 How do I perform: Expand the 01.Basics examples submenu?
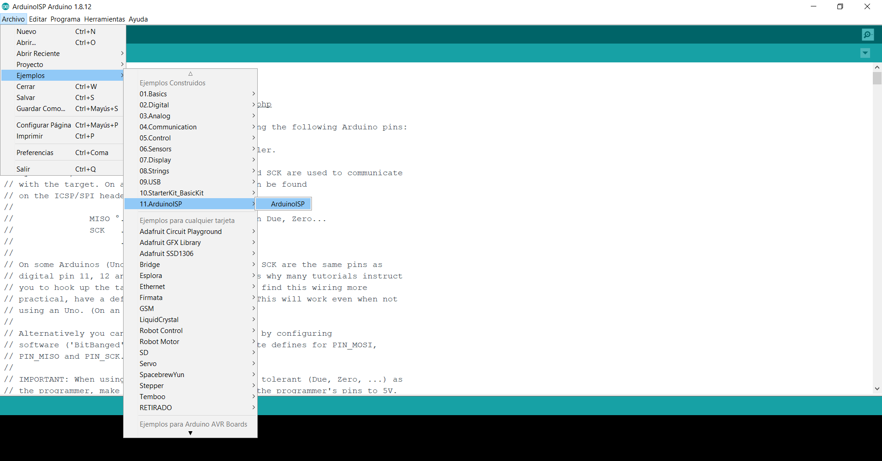coord(190,94)
